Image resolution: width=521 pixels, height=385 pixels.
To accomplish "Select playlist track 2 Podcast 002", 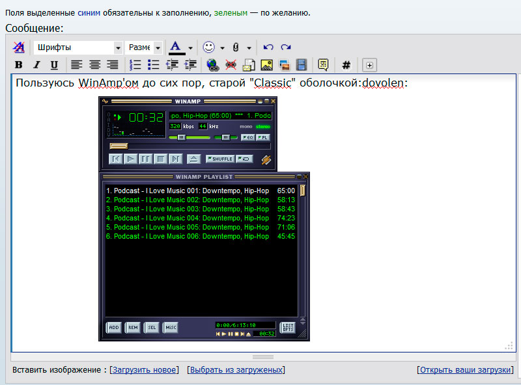I will pyautogui.click(x=201, y=200).
